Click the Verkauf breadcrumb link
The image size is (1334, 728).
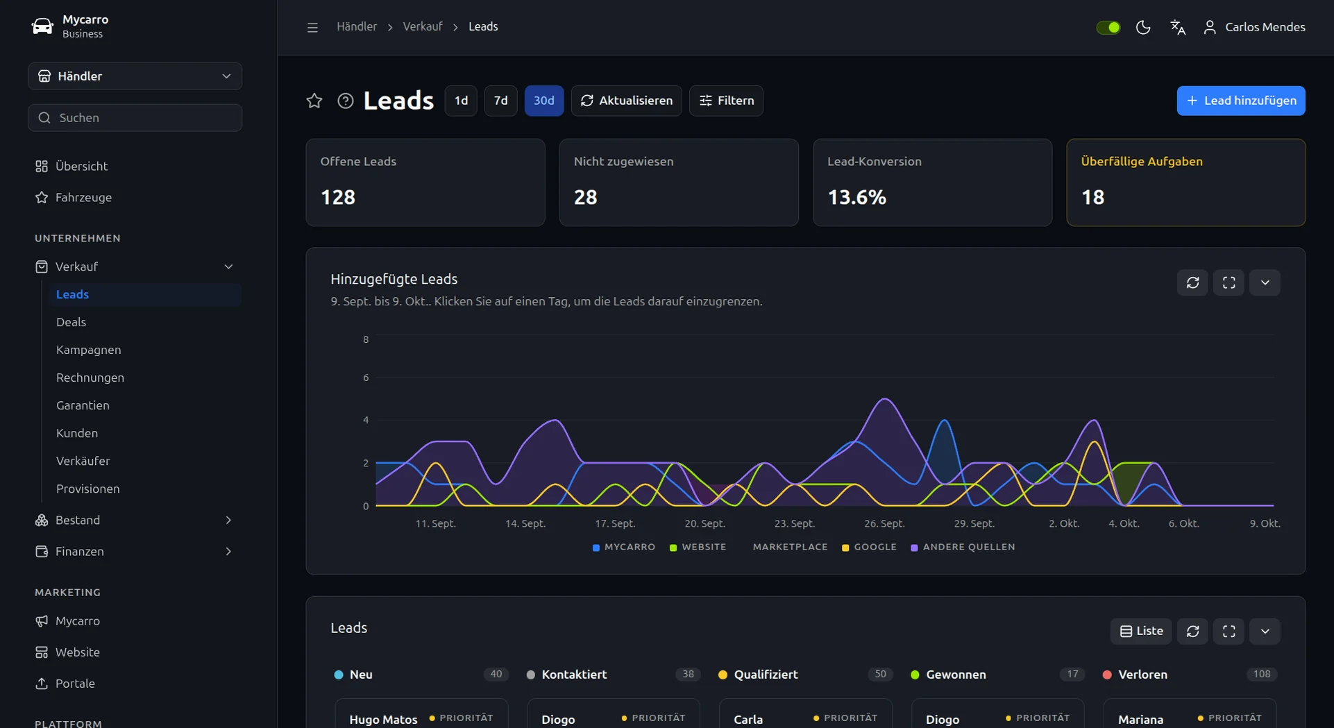[422, 26]
